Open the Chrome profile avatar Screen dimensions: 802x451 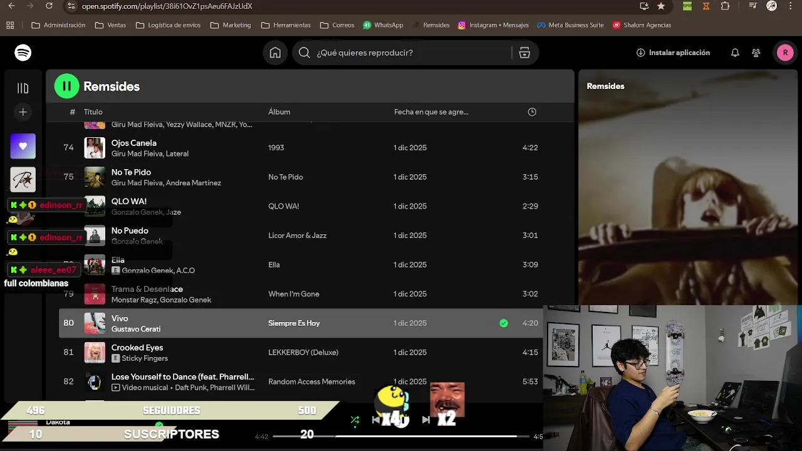point(772,6)
